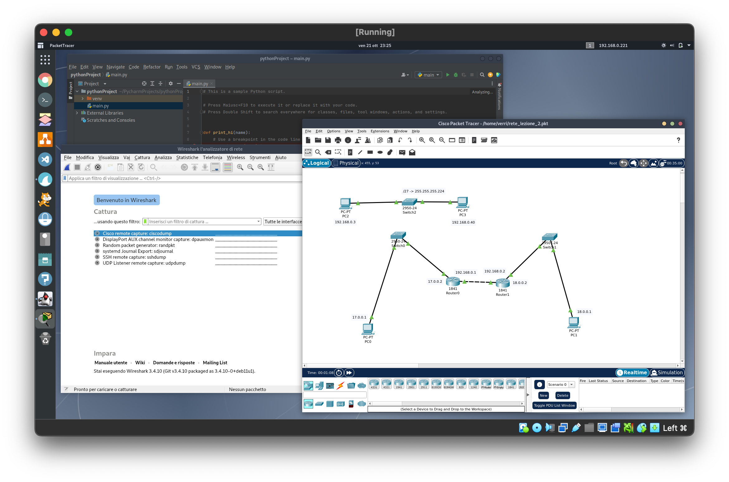Open Cattura menu in Wireshark
Screen dimensions: 729x482
142,158
